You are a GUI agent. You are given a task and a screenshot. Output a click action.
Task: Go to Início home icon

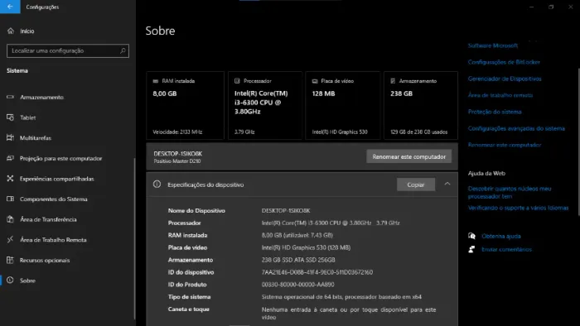[10, 31]
